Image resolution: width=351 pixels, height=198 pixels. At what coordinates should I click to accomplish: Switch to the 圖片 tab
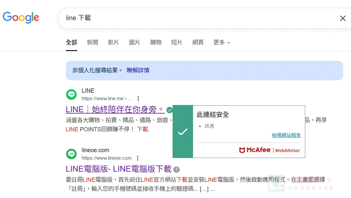pos(134,42)
